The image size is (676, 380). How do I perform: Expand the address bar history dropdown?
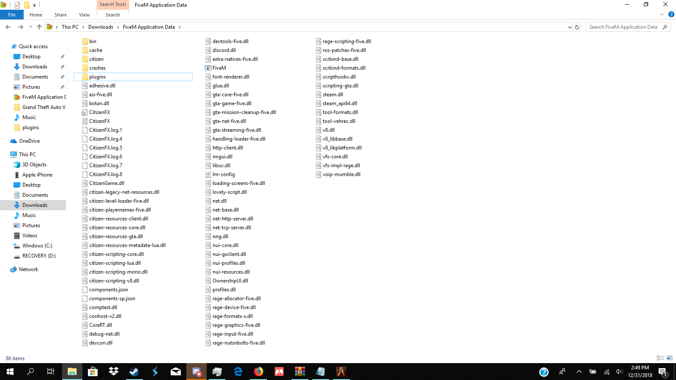(x=570, y=27)
